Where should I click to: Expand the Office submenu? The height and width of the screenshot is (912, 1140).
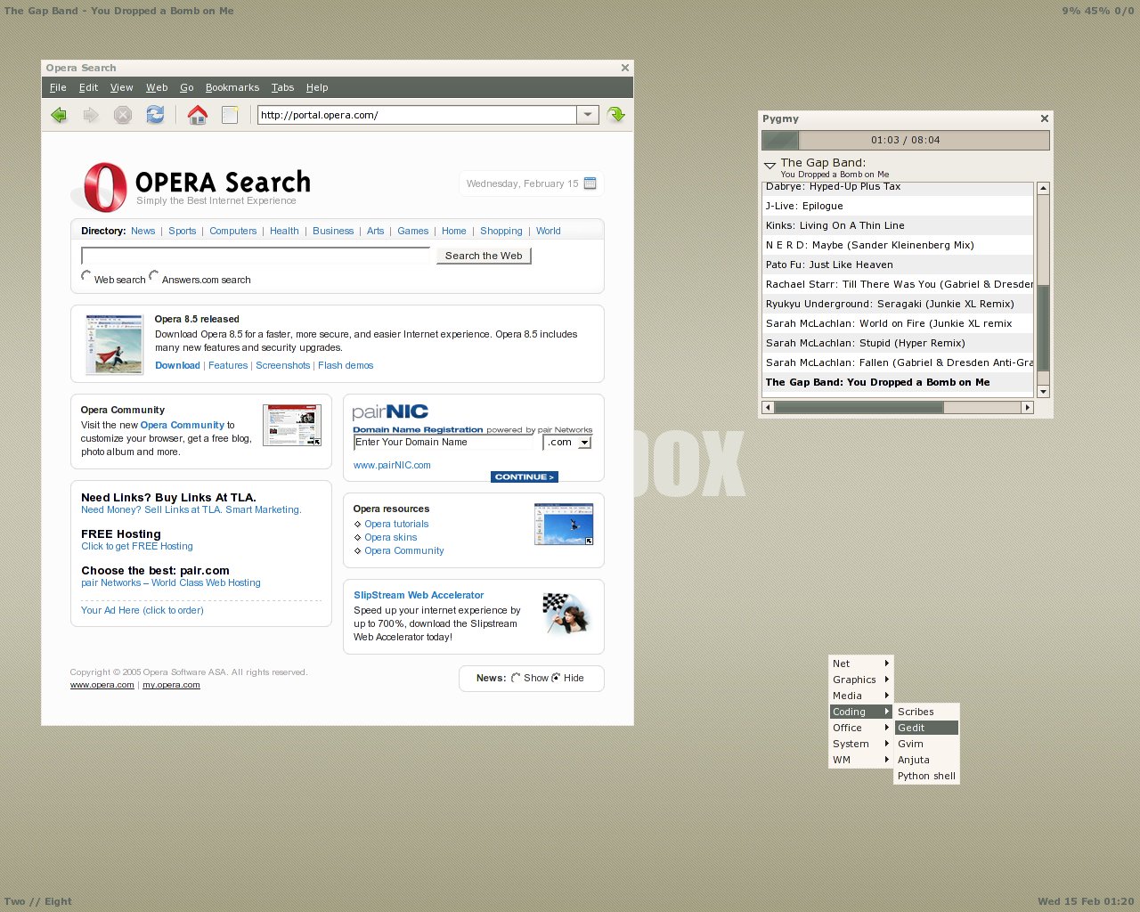click(860, 728)
